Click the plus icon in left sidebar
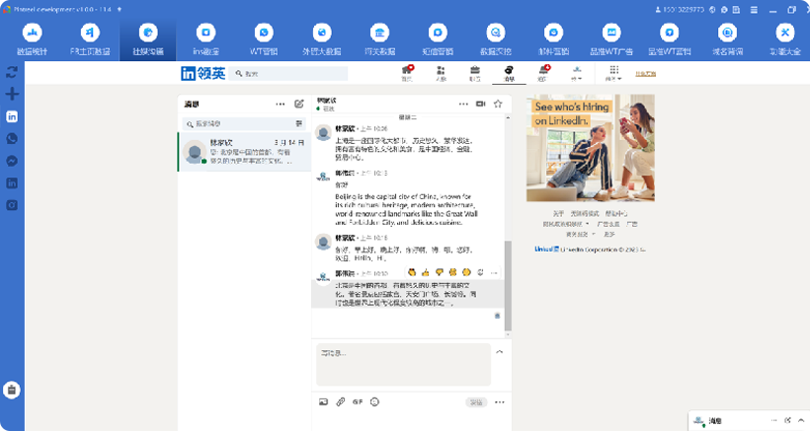The height and width of the screenshot is (431, 810). pyautogui.click(x=12, y=94)
